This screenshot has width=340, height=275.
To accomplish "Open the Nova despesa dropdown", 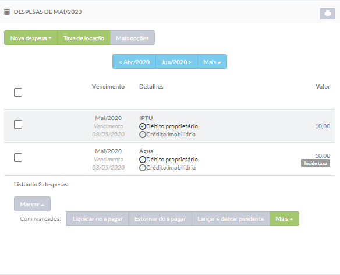I will [31, 38].
